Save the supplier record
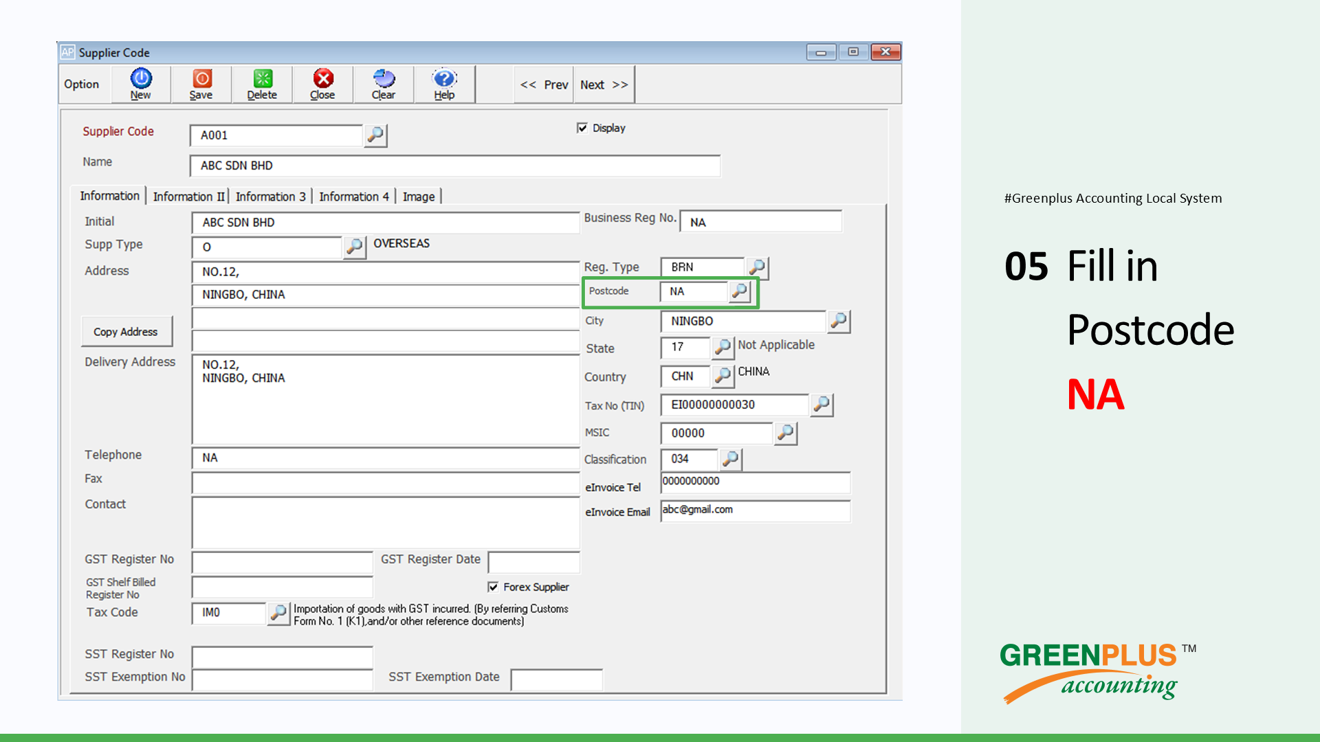This screenshot has height=742, width=1320. (201, 85)
